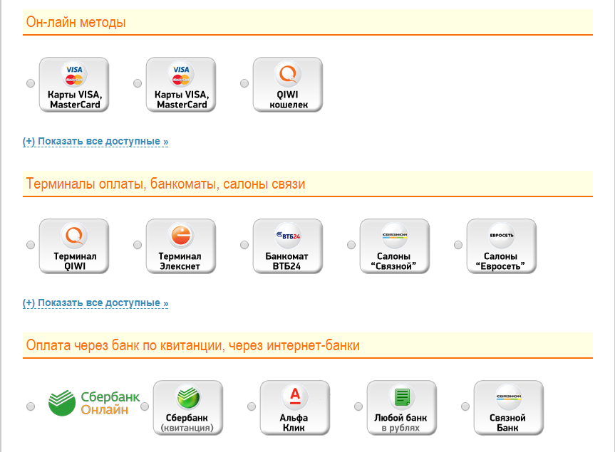The width and height of the screenshot is (615, 452).
Task: Click the Терминал Элекснет icon
Action: [x=181, y=246]
